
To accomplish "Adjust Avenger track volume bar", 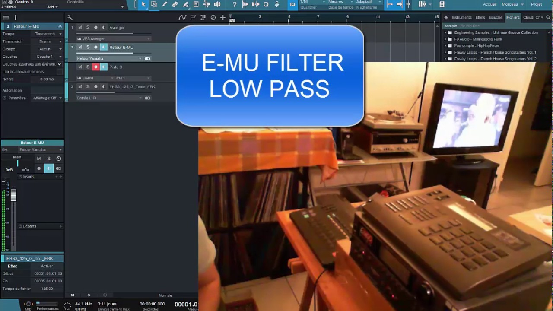I will 113,33.
